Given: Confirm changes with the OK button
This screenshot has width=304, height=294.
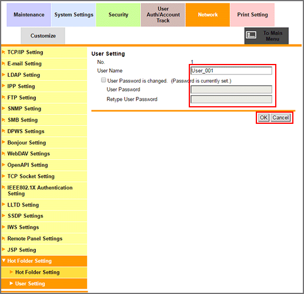Looking at the screenshot, I should (263, 117).
